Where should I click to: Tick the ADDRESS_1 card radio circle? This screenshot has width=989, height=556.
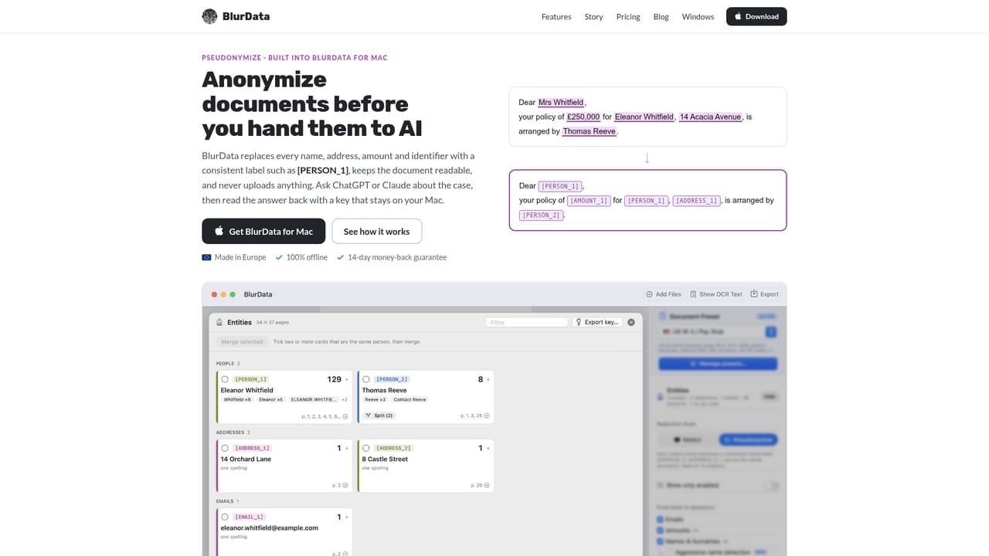225,448
